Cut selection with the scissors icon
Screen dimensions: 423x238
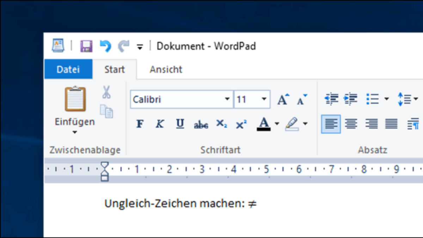(106, 92)
